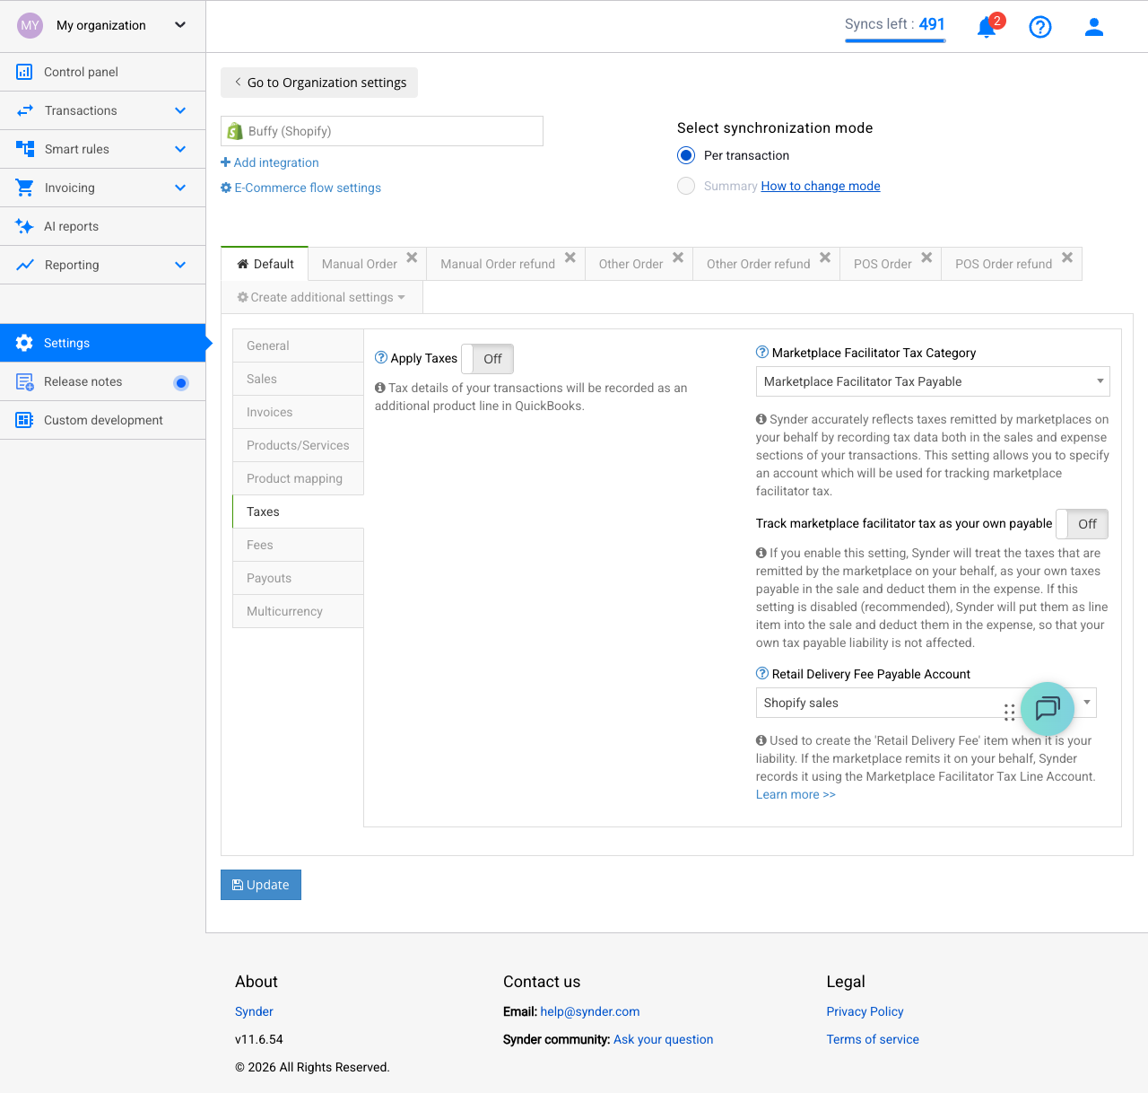The height and width of the screenshot is (1093, 1148).
Task: Open the chat support bubble icon
Action: coord(1047,709)
